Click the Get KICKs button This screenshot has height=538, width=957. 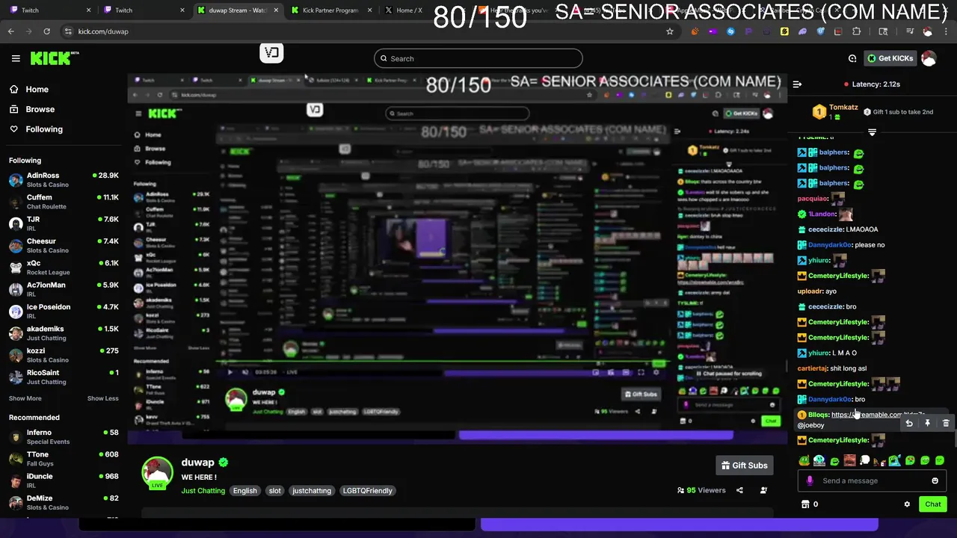tap(890, 58)
